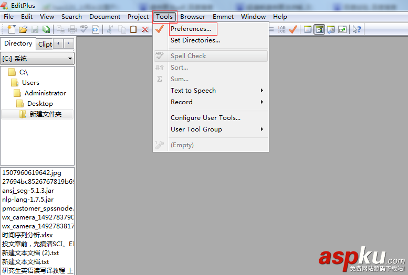Screen dimensions: 408x275
Task: Open the Edit menu
Action: (27, 17)
